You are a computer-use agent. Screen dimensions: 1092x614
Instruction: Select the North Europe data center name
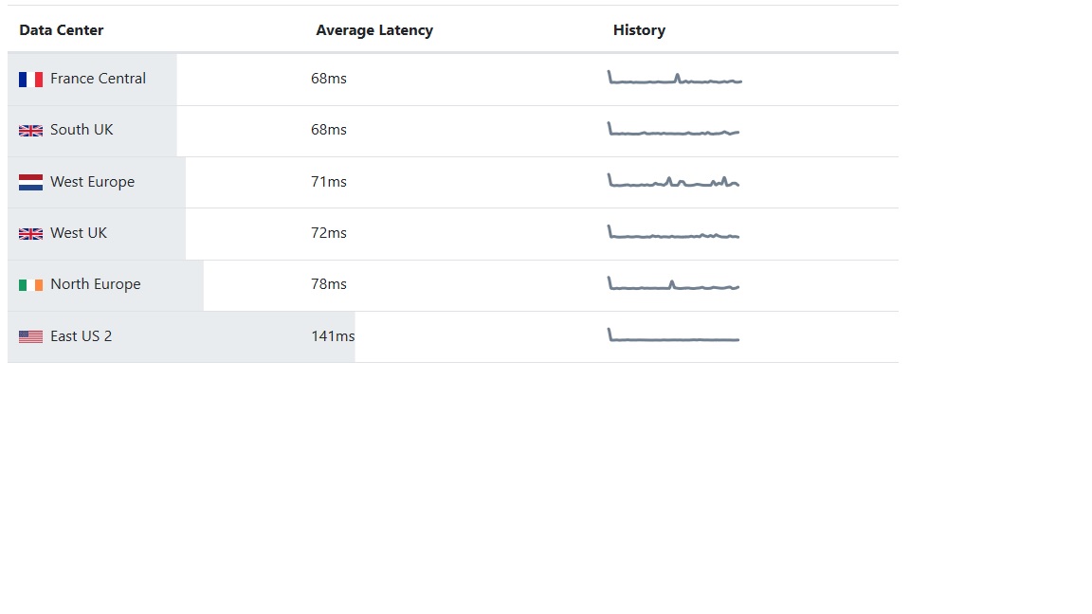96,284
